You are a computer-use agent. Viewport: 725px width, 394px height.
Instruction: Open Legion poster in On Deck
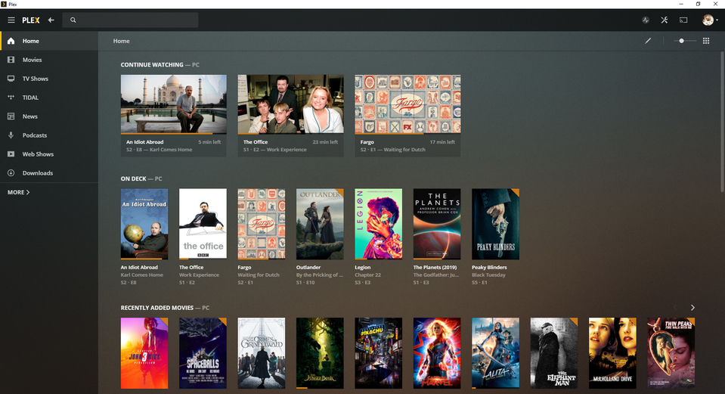click(x=378, y=224)
